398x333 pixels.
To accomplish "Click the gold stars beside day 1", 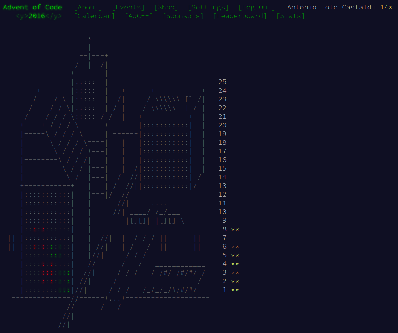I will coord(235,290).
